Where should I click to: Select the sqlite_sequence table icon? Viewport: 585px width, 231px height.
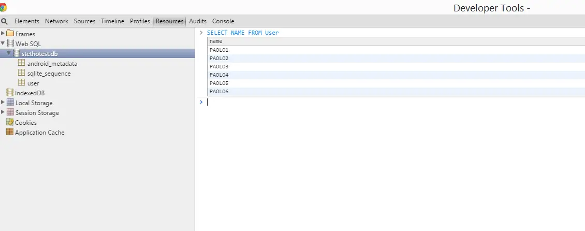click(x=22, y=73)
